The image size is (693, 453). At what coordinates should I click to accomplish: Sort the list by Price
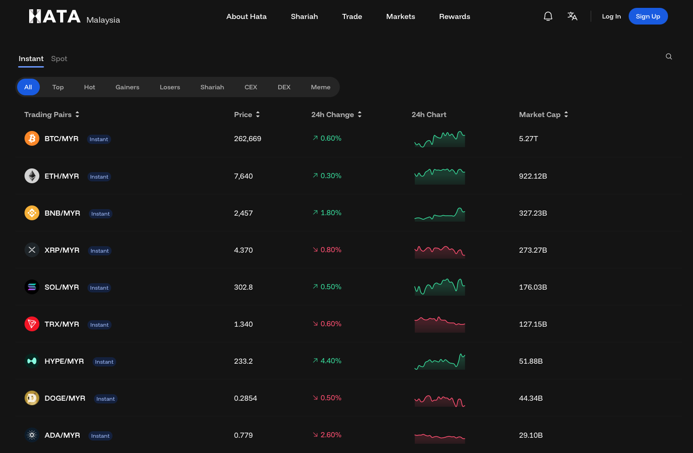(x=247, y=114)
